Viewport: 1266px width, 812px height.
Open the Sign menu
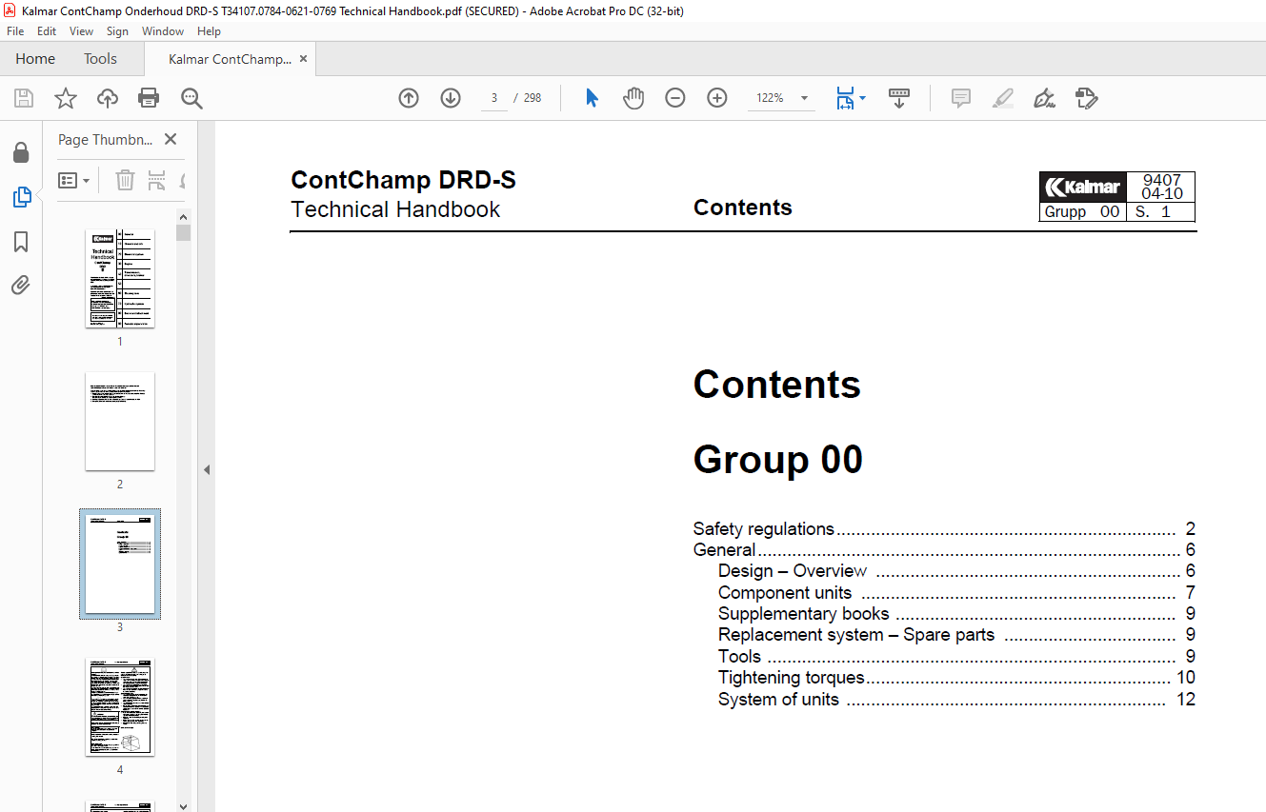coord(117,31)
